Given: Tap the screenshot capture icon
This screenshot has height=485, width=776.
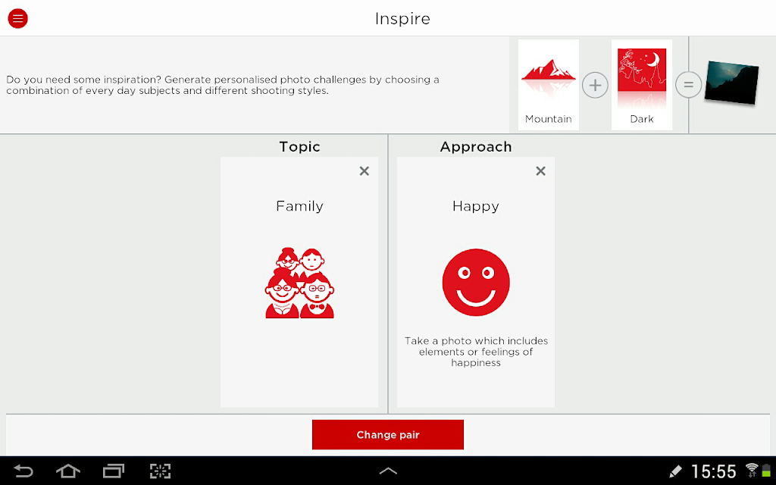Looking at the screenshot, I should click(161, 471).
